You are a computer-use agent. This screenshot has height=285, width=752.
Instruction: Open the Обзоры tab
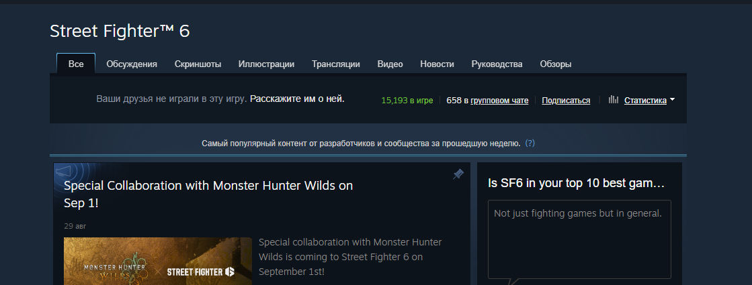point(555,64)
